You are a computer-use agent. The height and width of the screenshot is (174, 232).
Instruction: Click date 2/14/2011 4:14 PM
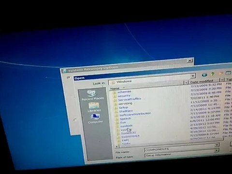pyautogui.click(x=205, y=109)
